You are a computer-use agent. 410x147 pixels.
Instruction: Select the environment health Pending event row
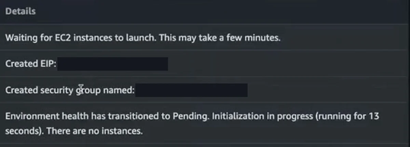tap(205, 123)
